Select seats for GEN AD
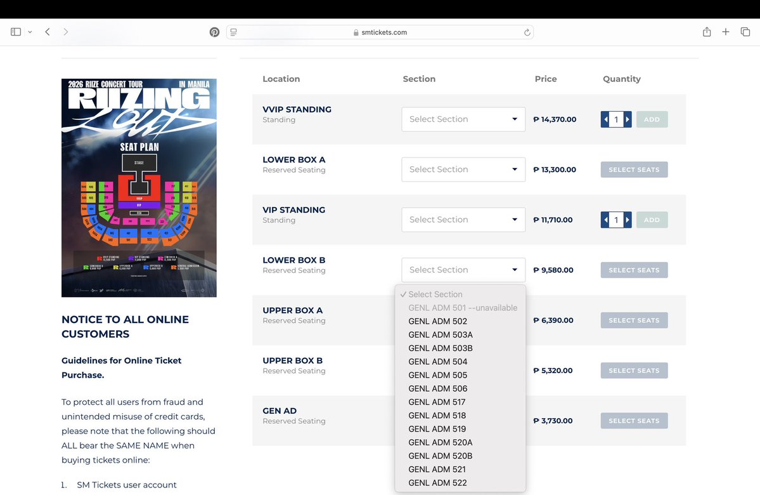The height and width of the screenshot is (495, 760). (634, 421)
